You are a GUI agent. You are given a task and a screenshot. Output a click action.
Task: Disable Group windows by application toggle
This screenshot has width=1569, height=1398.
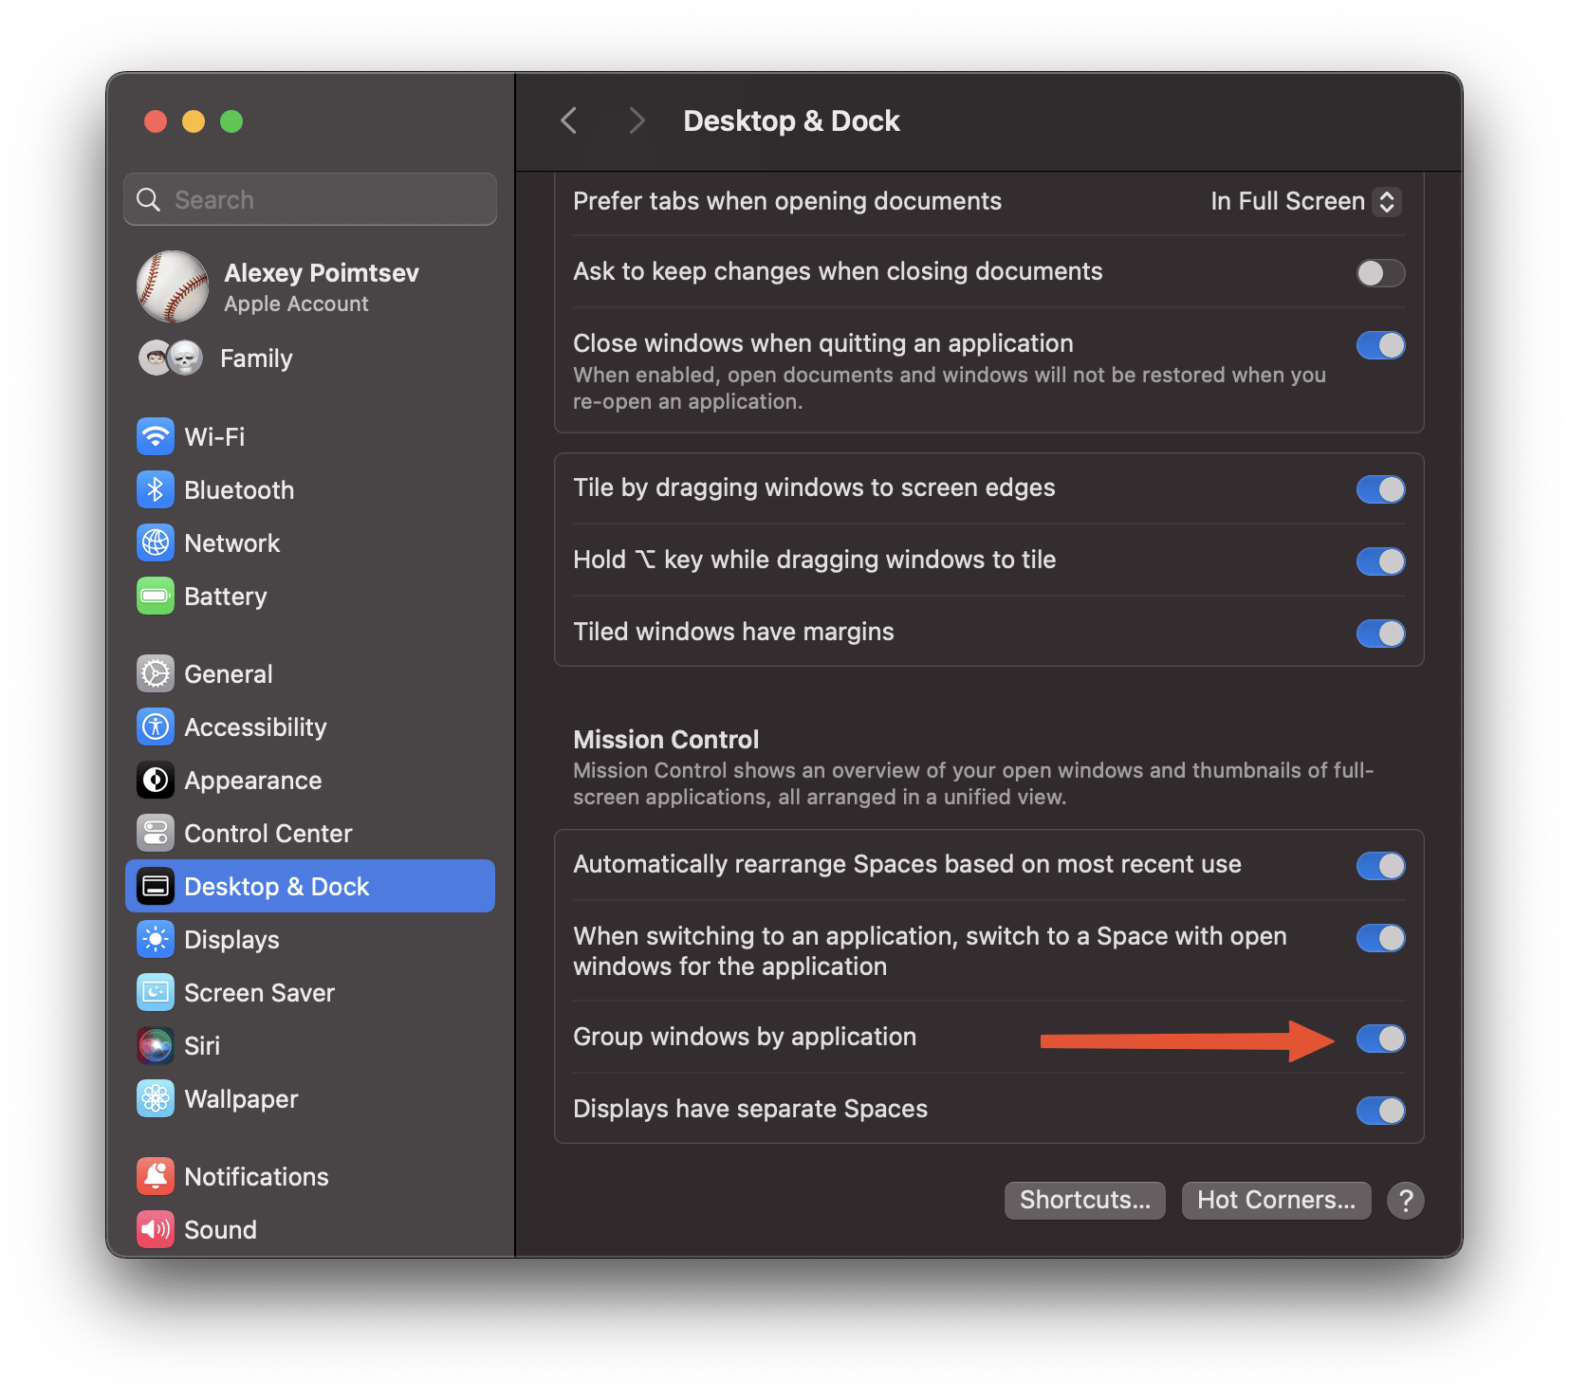1380,1039
